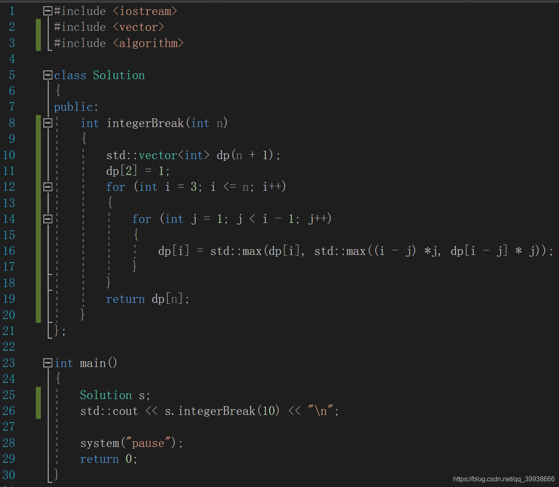Click 'std::cout' on line 26

click(x=109, y=411)
